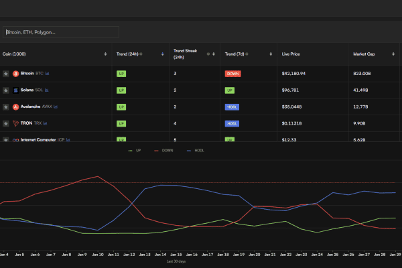Click Jan 10 label on chart axis

[x=98, y=255]
